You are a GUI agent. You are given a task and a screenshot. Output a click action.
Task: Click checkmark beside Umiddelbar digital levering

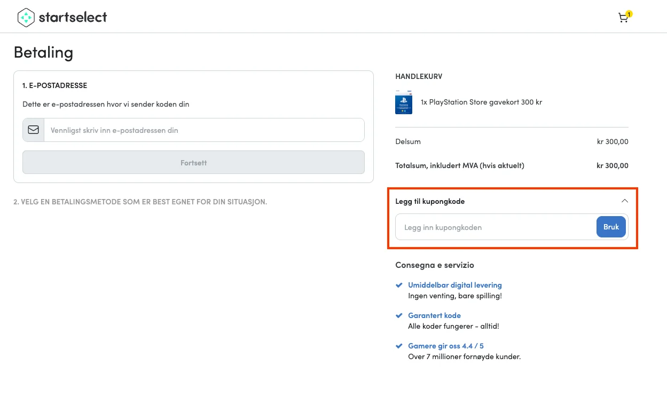[398, 285]
